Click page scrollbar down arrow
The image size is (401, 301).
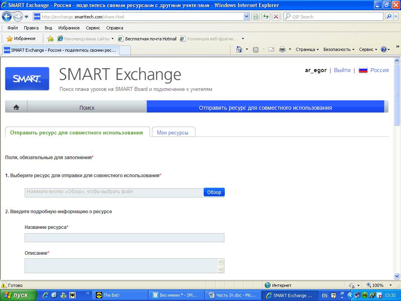click(x=397, y=276)
